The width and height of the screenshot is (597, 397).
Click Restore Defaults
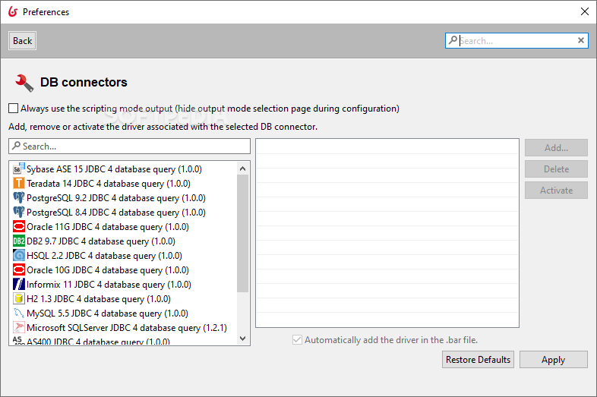478,360
